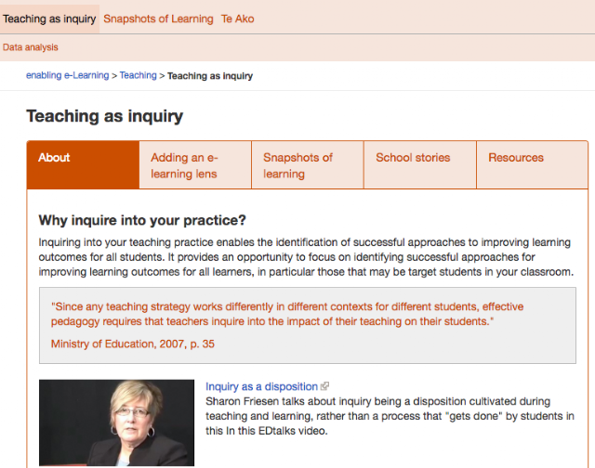Click the Why inquire into your practice heading
This screenshot has width=595, height=468.
142,220
